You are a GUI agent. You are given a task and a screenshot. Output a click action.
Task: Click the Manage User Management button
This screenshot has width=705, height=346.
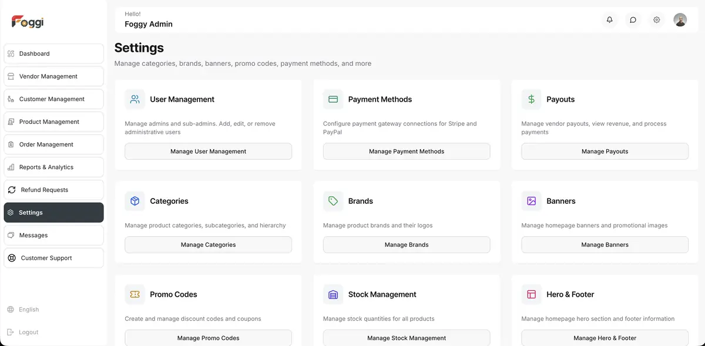tap(208, 151)
